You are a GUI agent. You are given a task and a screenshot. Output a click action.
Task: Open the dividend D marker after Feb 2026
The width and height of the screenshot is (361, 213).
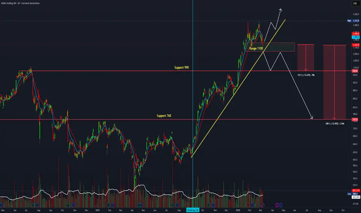pos(253,205)
